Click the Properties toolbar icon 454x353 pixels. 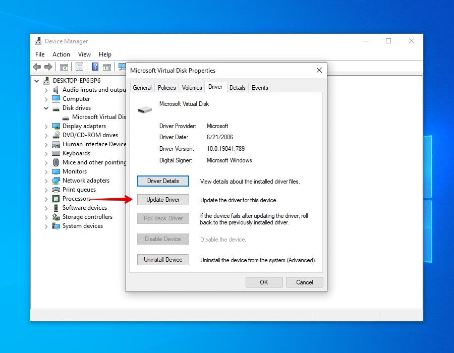pyautogui.click(x=79, y=67)
